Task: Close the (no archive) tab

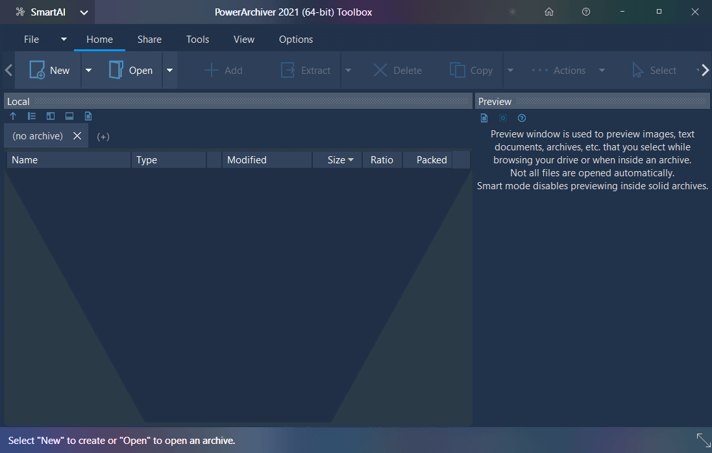Action: pyautogui.click(x=77, y=136)
